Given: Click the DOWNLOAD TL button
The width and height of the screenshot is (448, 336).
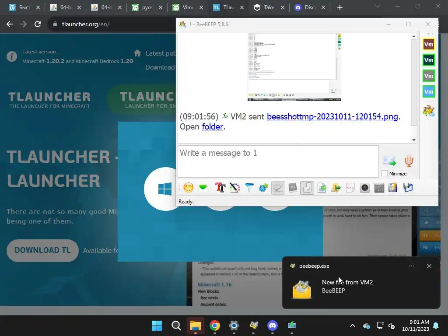Looking at the screenshot, I should (42, 250).
